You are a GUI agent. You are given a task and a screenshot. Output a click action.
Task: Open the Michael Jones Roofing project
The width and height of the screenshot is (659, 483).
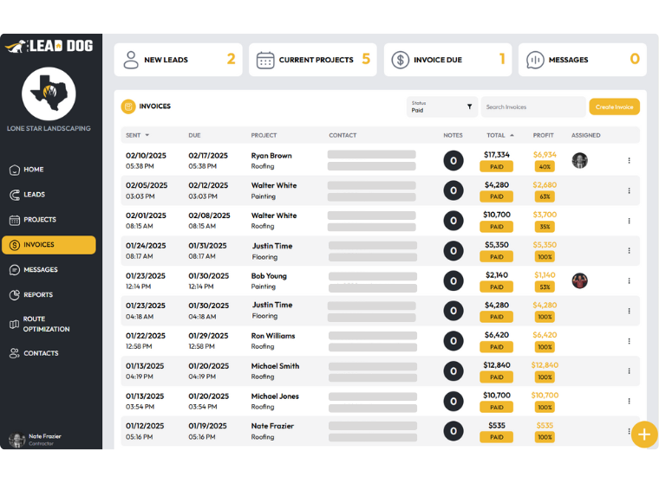[x=275, y=401]
